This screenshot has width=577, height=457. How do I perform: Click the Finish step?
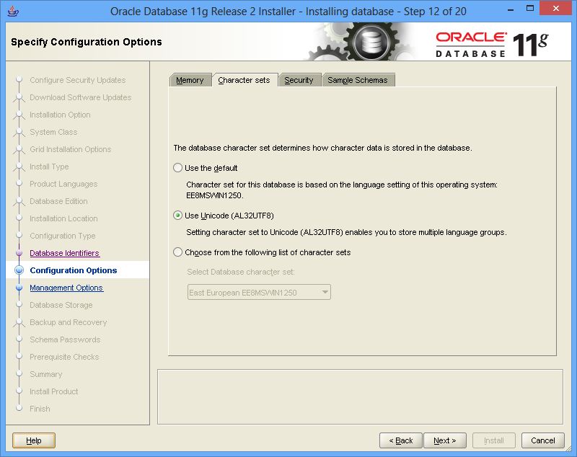(40, 409)
